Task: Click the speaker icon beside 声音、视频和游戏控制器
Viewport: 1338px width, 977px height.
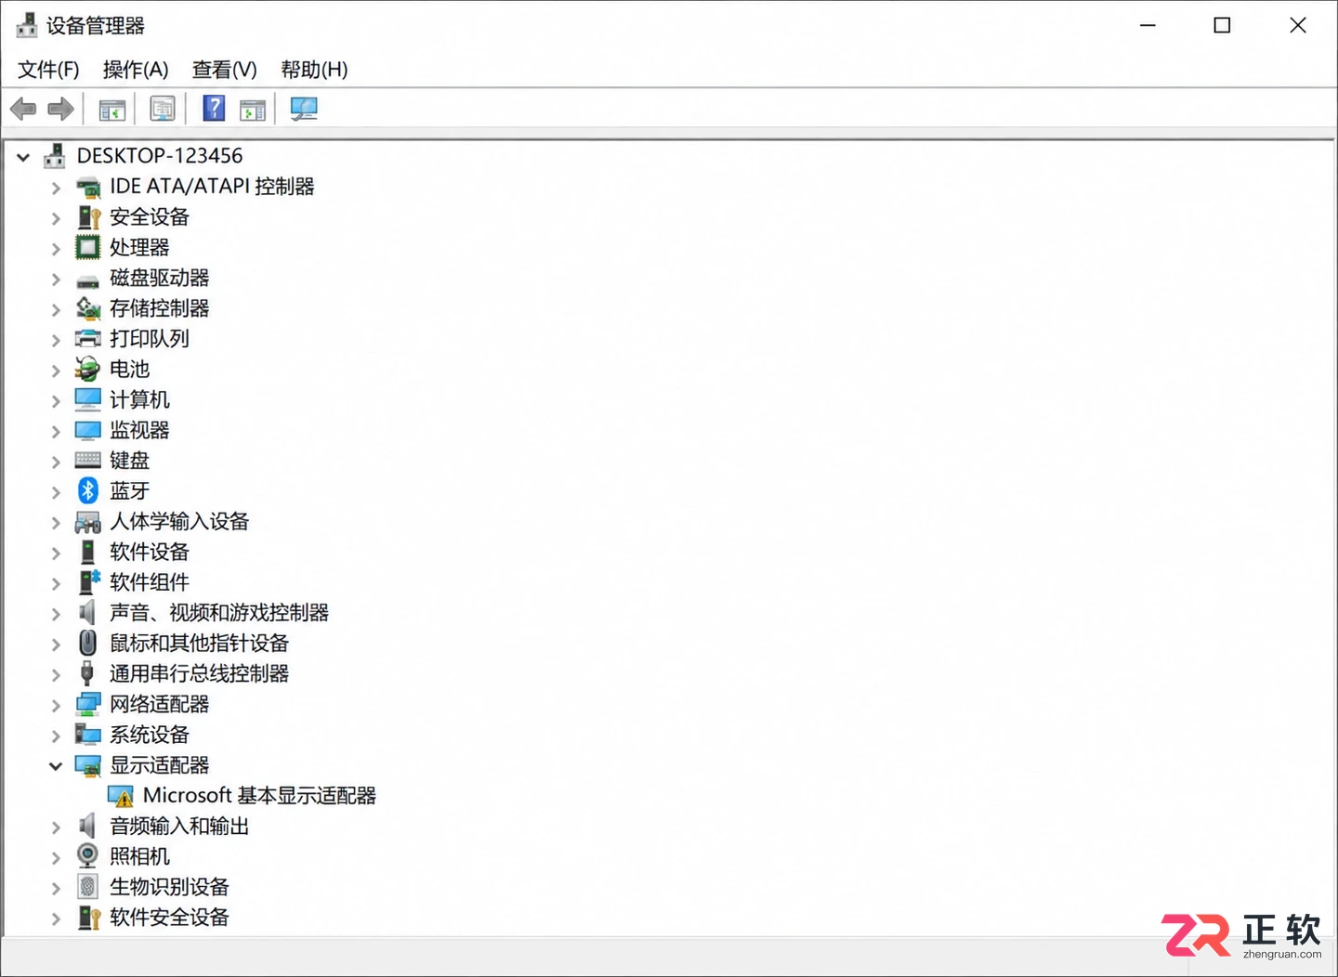Action: coord(87,612)
